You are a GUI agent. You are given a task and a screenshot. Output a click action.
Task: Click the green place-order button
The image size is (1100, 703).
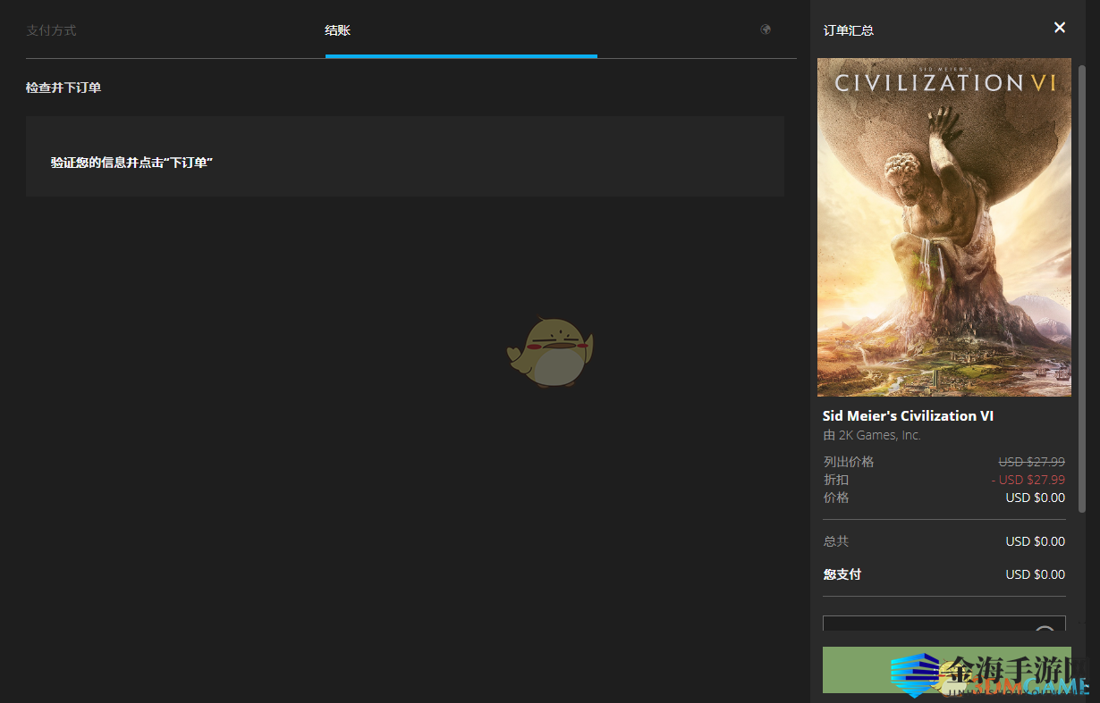[946, 669]
